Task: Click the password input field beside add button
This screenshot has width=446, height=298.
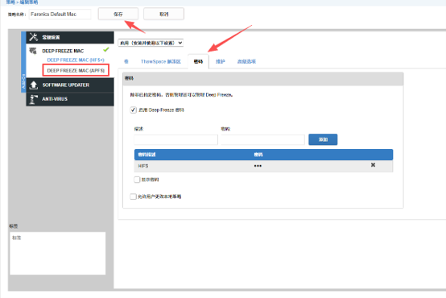Action: tap(262, 140)
